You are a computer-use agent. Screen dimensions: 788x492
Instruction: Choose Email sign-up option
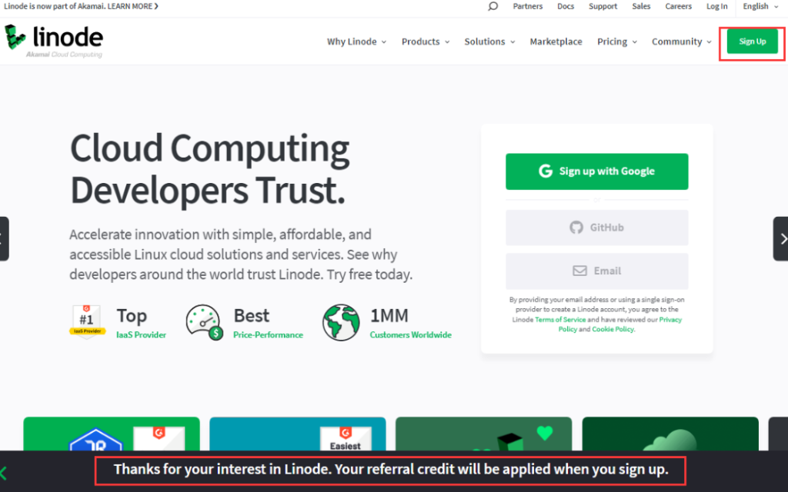[596, 271]
